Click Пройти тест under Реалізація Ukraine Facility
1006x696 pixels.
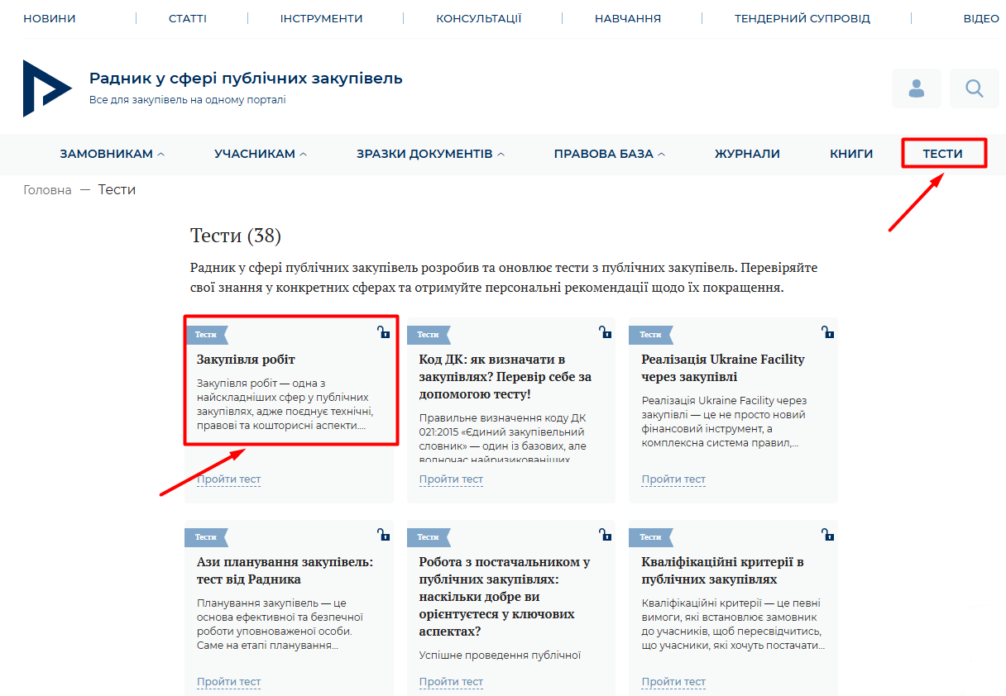[673, 479]
